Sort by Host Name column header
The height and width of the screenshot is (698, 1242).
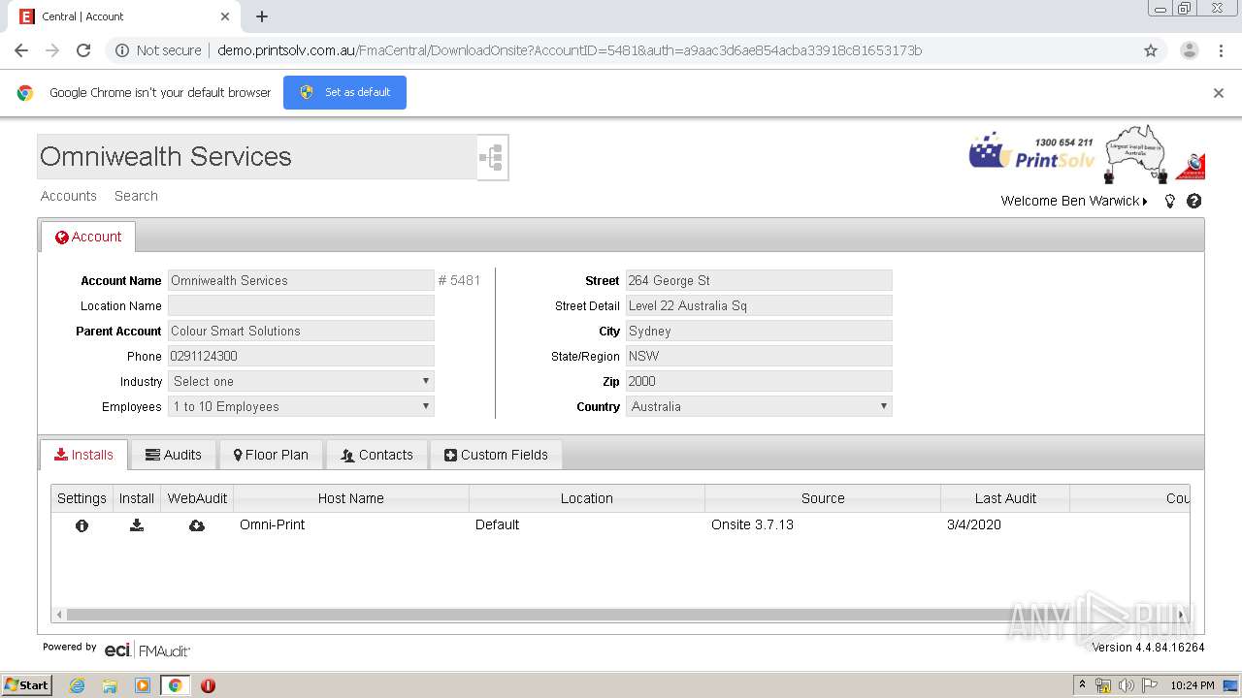click(351, 498)
